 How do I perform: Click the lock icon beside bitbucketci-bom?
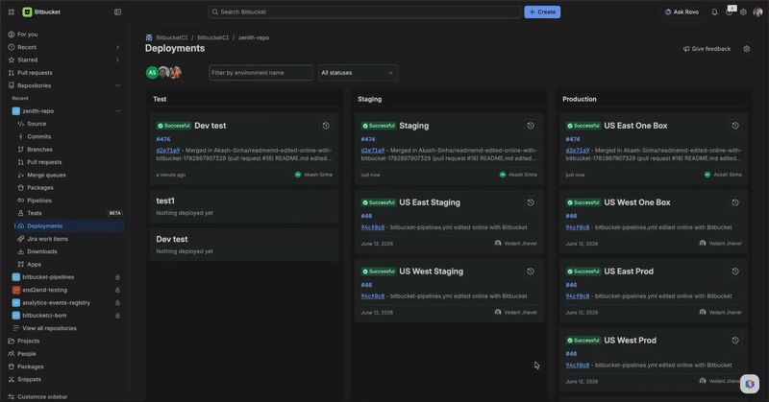click(x=117, y=316)
